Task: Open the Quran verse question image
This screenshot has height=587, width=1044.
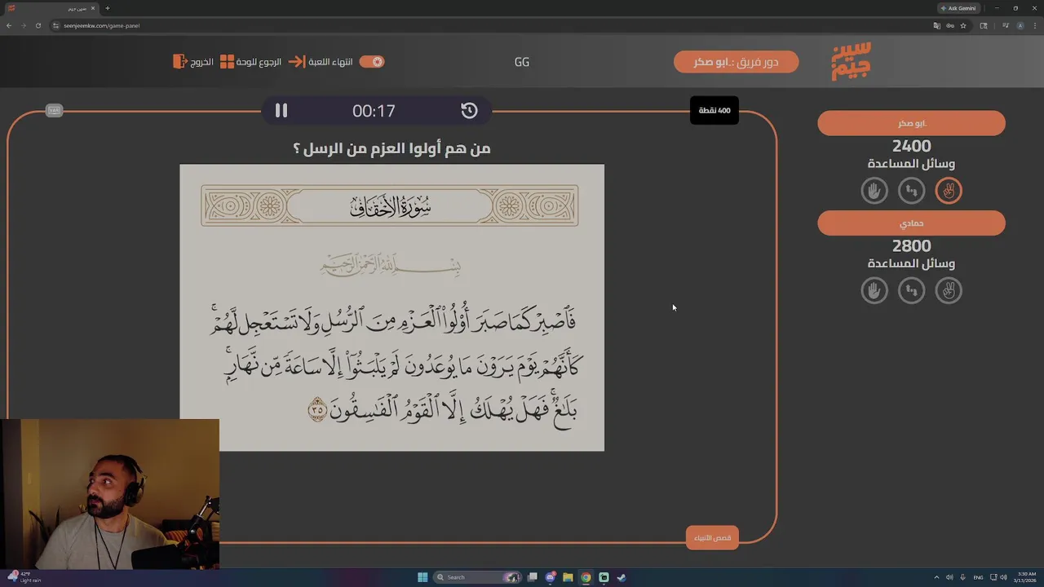Action: point(392,307)
